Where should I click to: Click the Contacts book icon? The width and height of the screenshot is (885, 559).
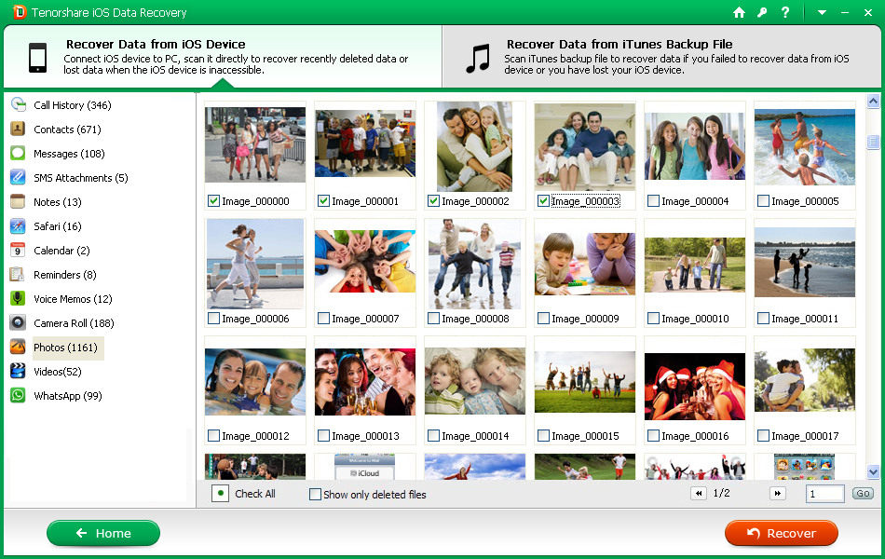click(18, 130)
